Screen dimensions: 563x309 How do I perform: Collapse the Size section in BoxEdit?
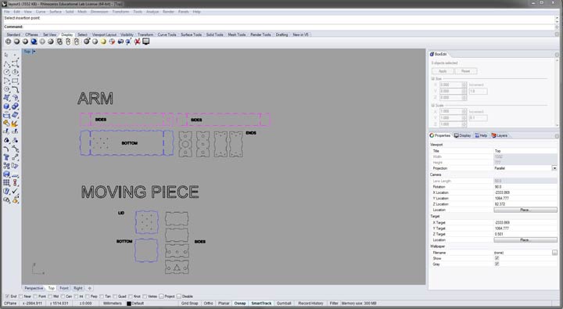[432, 79]
